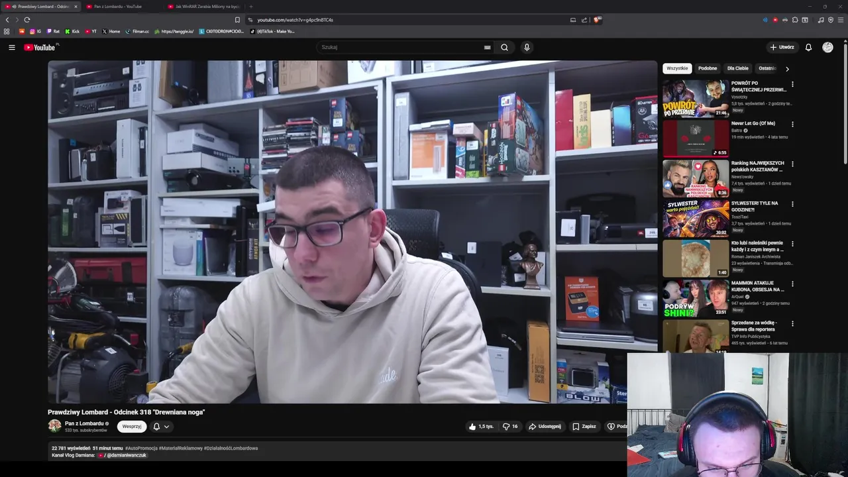The width and height of the screenshot is (848, 477).
Task: Open the account avatar menu
Action: click(827, 47)
